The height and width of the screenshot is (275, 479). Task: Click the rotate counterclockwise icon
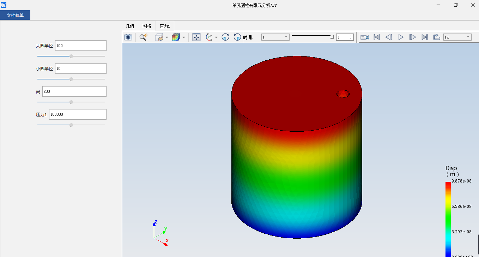pos(237,37)
